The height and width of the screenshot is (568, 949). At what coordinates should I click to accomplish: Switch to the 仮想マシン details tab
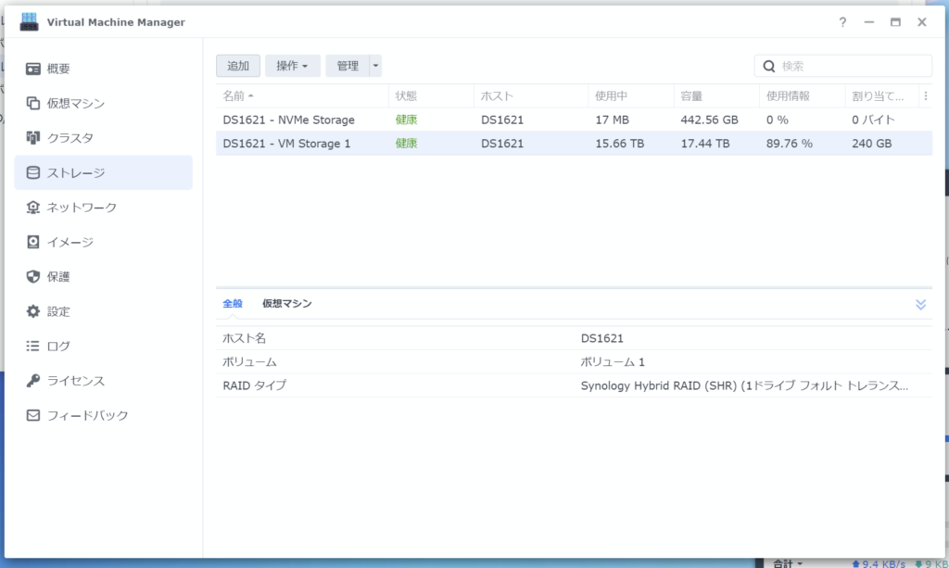(x=287, y=304)
